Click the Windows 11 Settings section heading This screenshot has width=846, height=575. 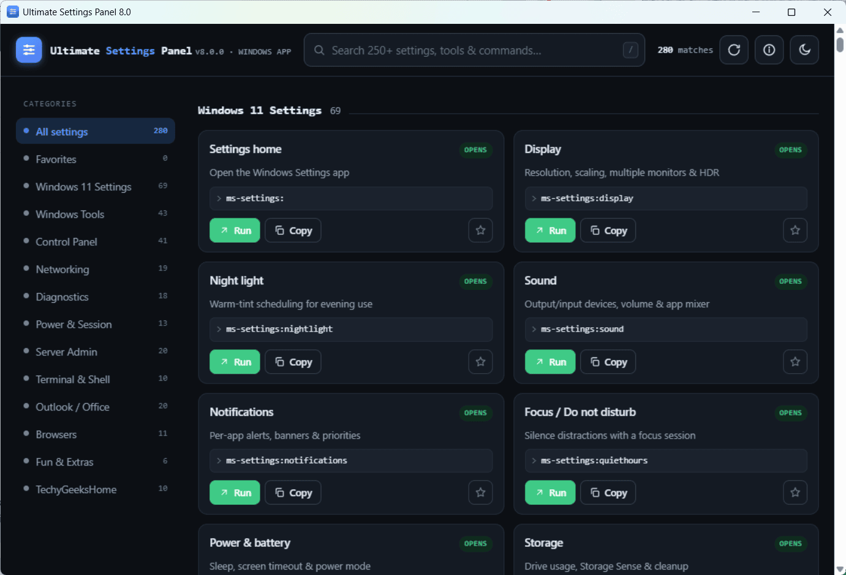(259, 111)
